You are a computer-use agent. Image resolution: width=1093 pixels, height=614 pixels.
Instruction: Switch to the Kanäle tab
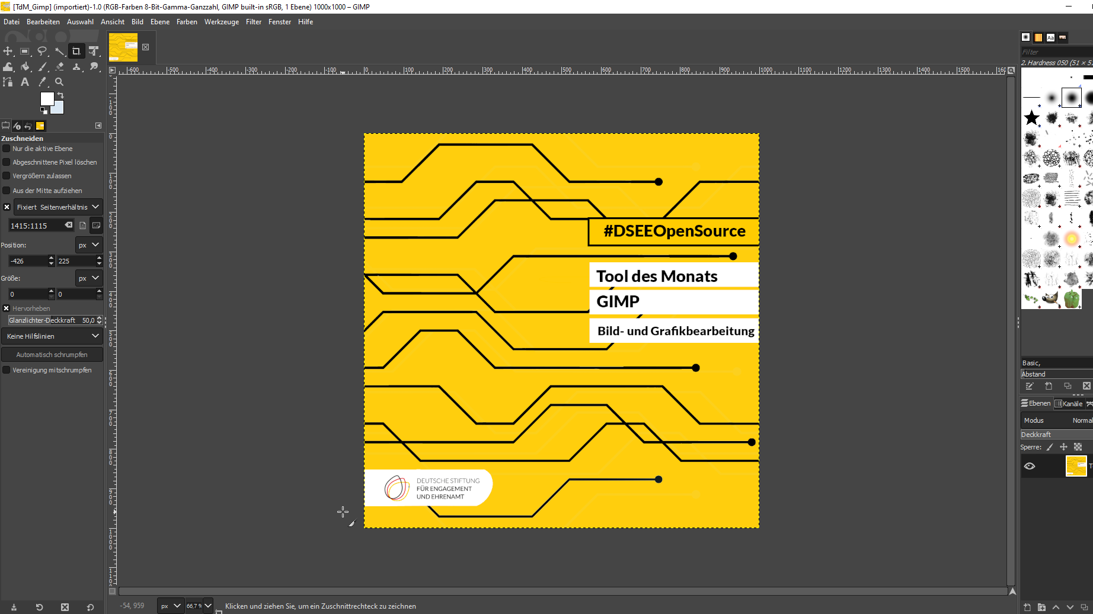click(x=1069, y=404)
